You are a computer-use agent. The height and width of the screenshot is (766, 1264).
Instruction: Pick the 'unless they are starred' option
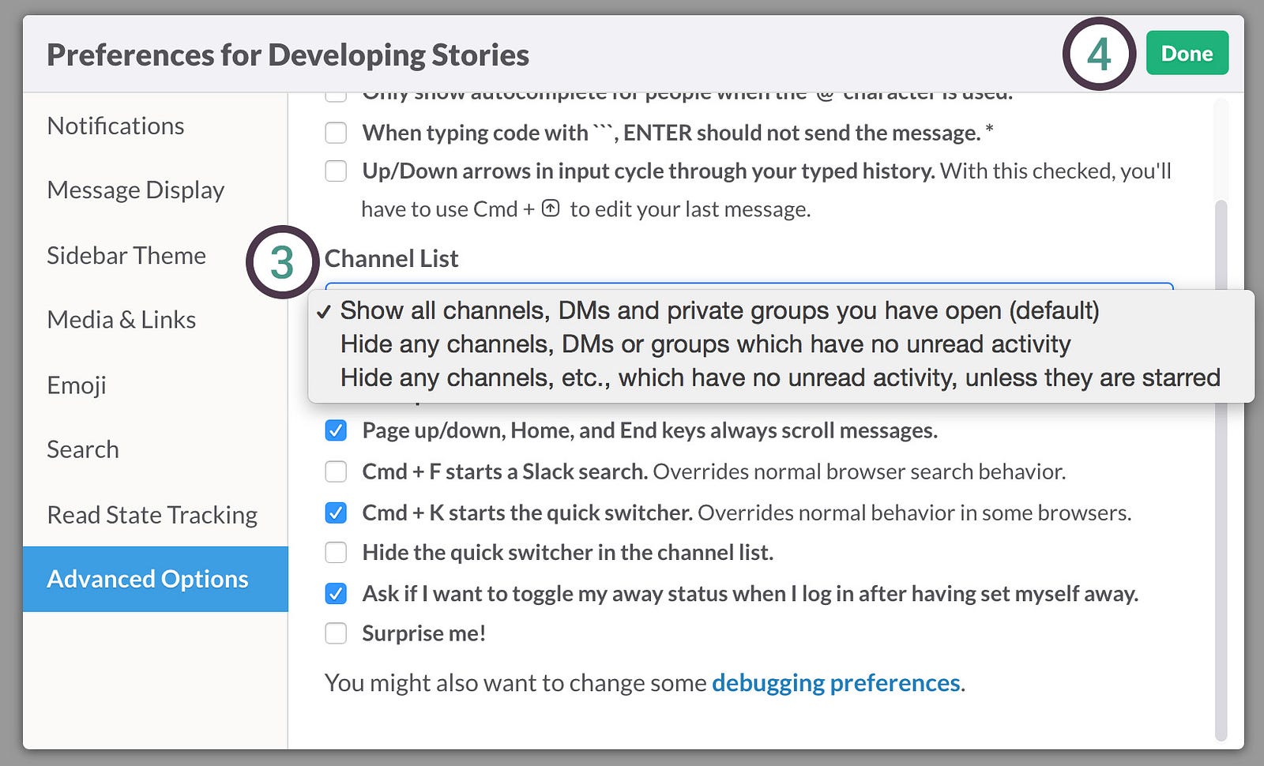coord(780,377)
